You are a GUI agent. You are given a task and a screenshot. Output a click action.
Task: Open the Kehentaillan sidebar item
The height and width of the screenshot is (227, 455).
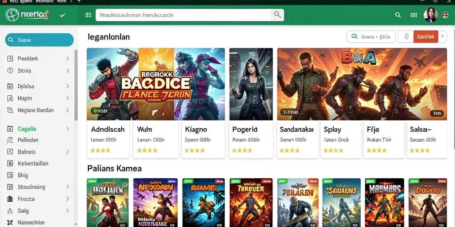click(38, 163)
